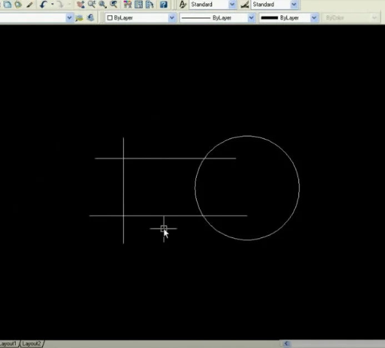Open the DesignCenter icon
The height and width of the screenshot is (348, 385).
pyautogui.click(x=138, y=4)
